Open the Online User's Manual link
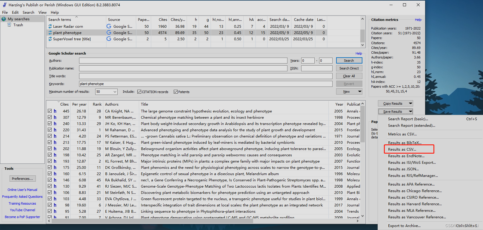 pyautogui.click(x=22, y=190)
